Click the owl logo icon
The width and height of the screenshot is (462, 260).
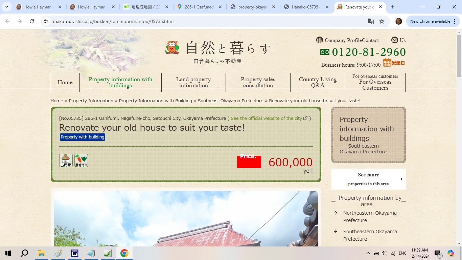point(172,48)
